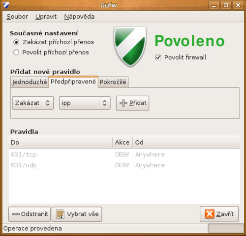Maximize the Gufw window
Image resolution: width=246 pixels, height=236 pixels.
click(226, 5)
